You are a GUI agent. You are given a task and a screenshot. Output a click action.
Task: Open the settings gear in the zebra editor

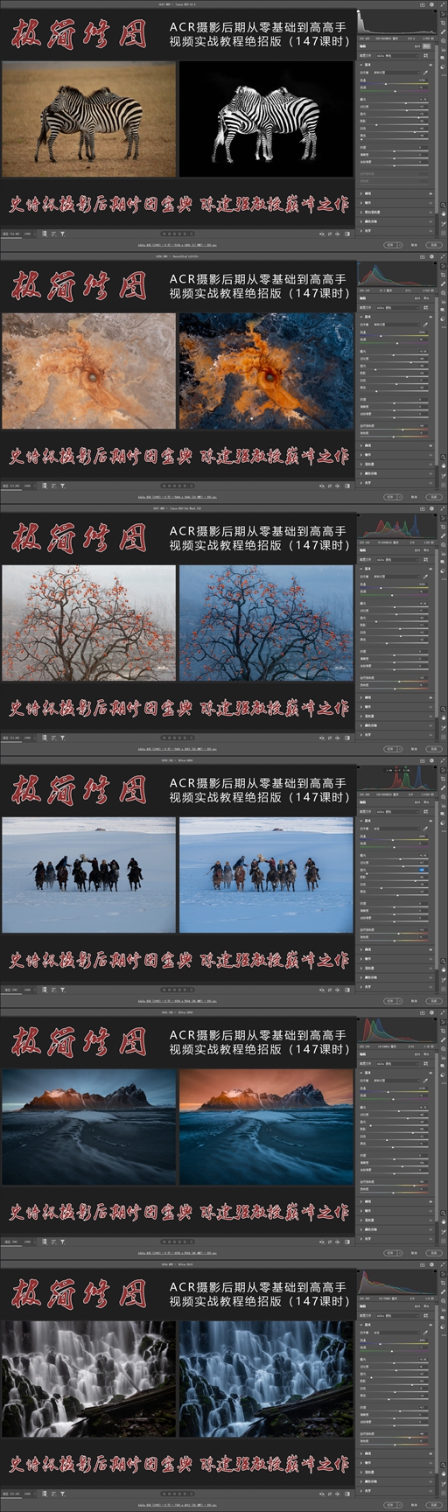point(431,4)
